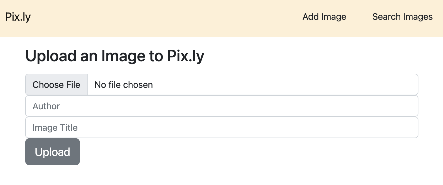443x185 pixels.
Task: Go to the Search Images page
Action: (x=402, y=17)
